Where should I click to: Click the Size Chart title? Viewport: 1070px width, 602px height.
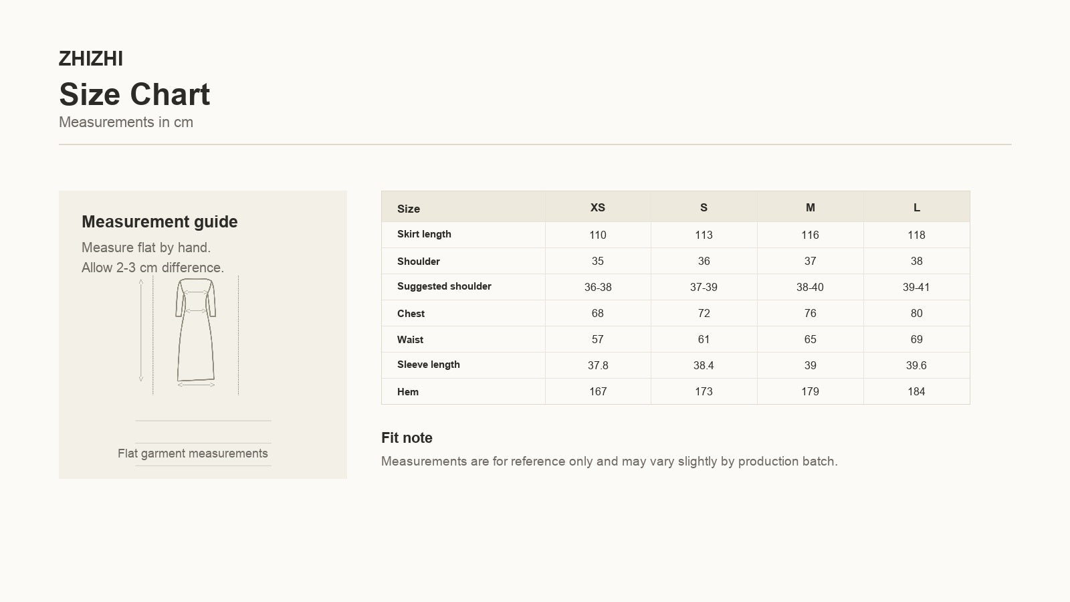click(134, 94)
